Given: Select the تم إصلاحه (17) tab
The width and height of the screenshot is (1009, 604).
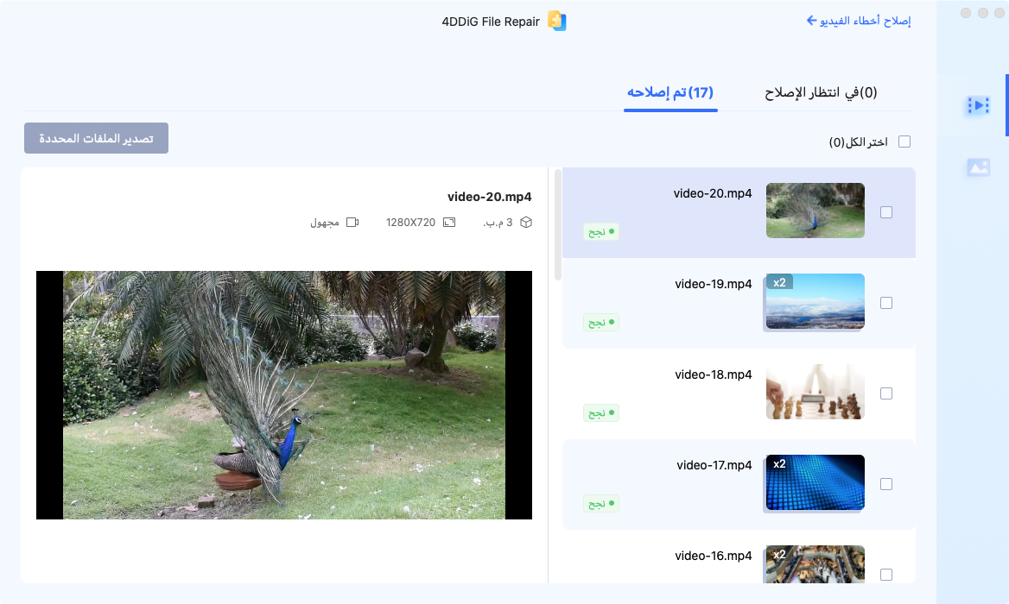Looking at the screenshot, I should pos(671,91).
